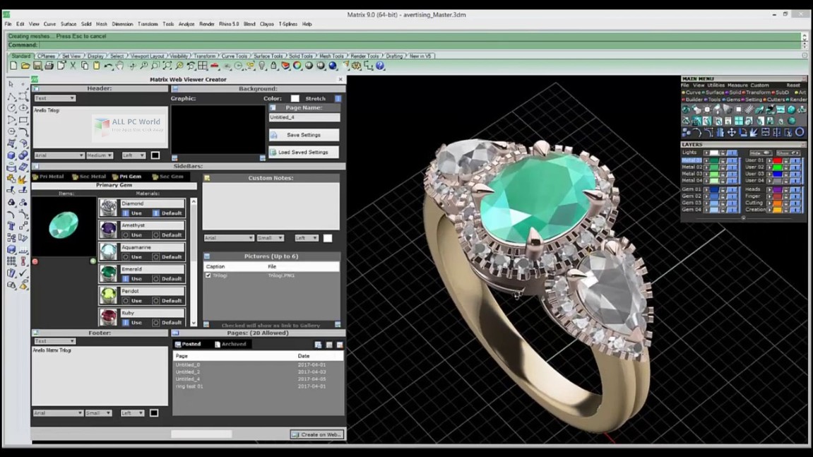Select the Pri Metal sidebar tab
Image resolution: width=813 pixels, height=457 pixels.
click(48, 177)
